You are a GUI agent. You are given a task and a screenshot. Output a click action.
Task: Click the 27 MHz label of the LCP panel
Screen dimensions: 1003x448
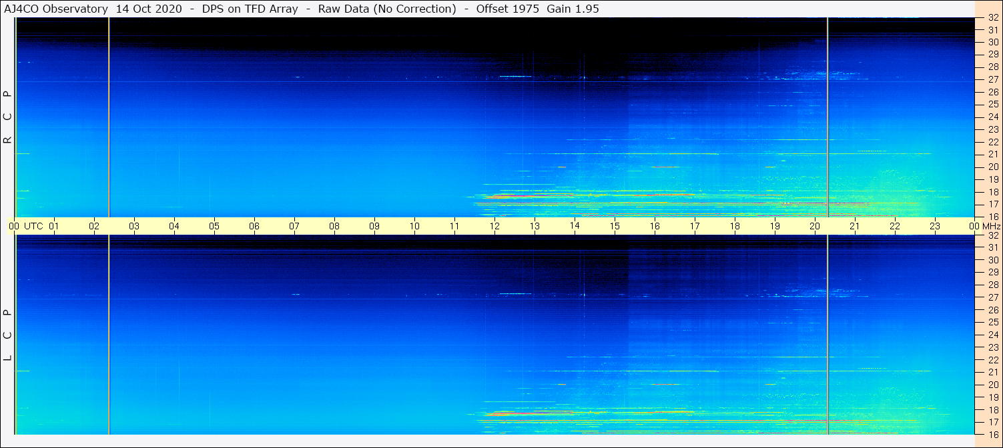[993, 297]
